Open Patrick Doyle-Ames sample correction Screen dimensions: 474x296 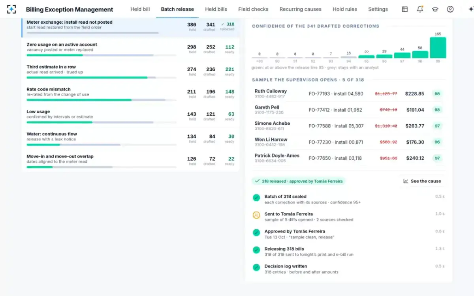coord(349,158)
